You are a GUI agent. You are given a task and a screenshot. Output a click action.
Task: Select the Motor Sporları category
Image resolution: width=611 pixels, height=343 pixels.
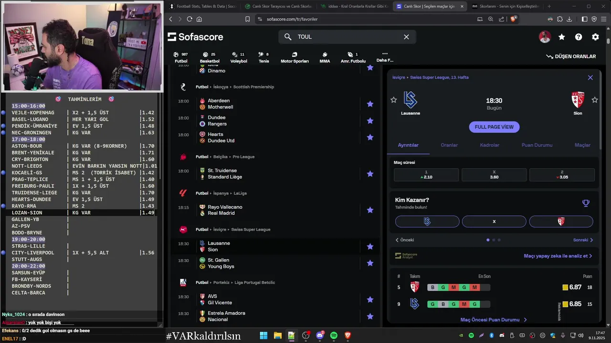[295, 58]
